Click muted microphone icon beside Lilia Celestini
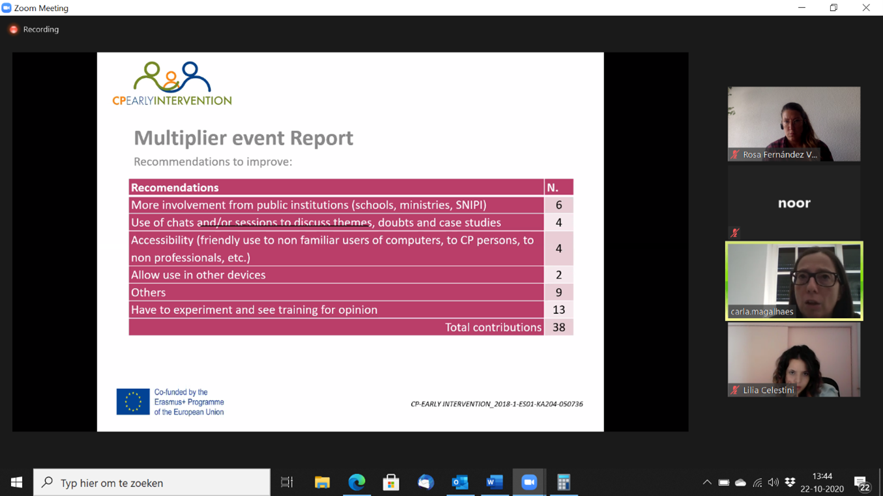The image size is (883, 496). coord(735,390)
